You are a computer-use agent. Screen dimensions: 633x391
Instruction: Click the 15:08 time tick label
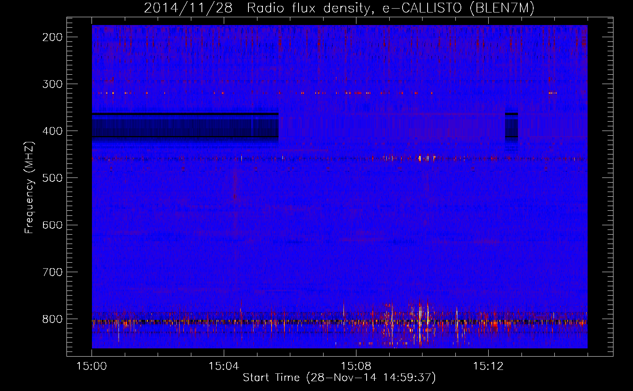(356, 366)
